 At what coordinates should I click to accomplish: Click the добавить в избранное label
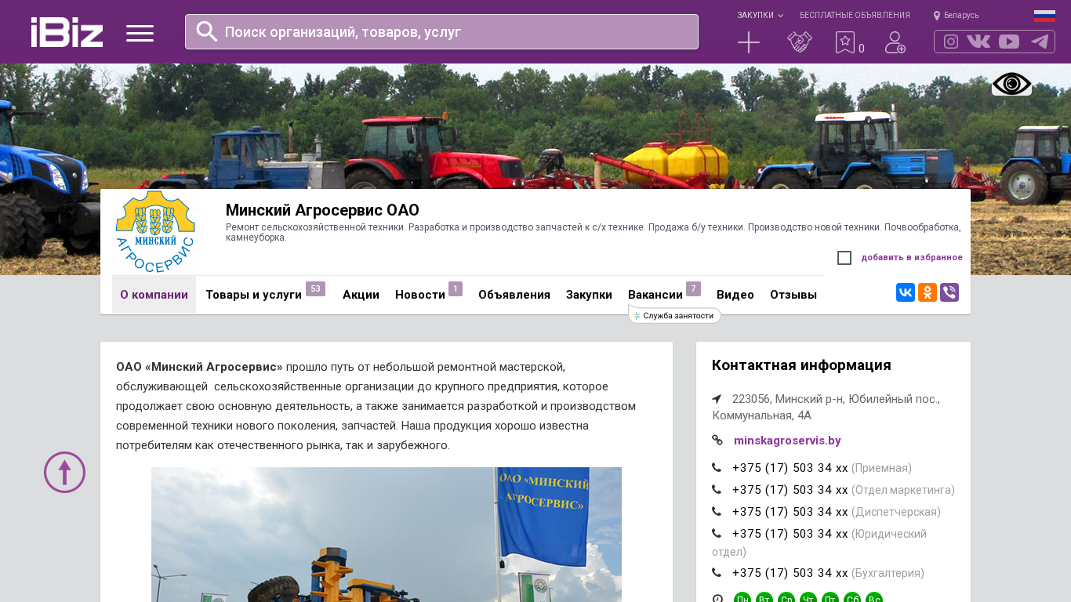click(912, 258)
